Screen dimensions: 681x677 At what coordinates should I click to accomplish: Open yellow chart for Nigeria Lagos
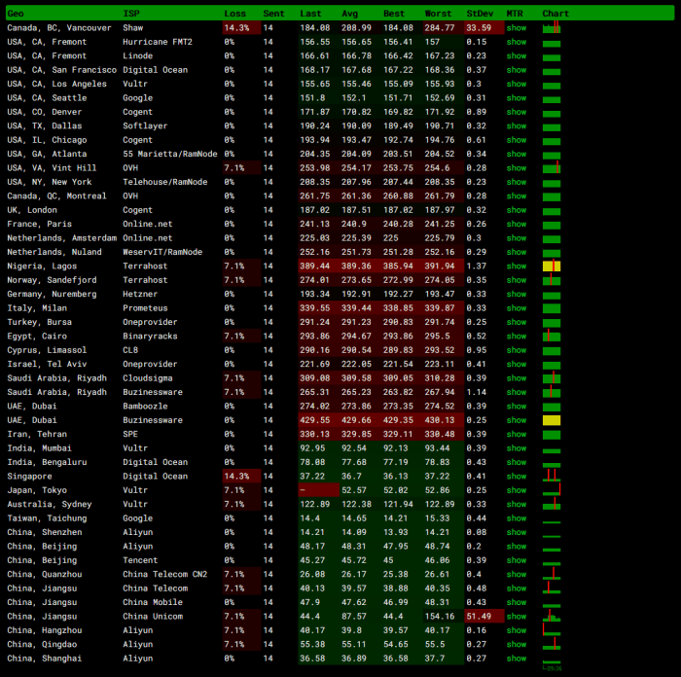[x=552, y=266]
